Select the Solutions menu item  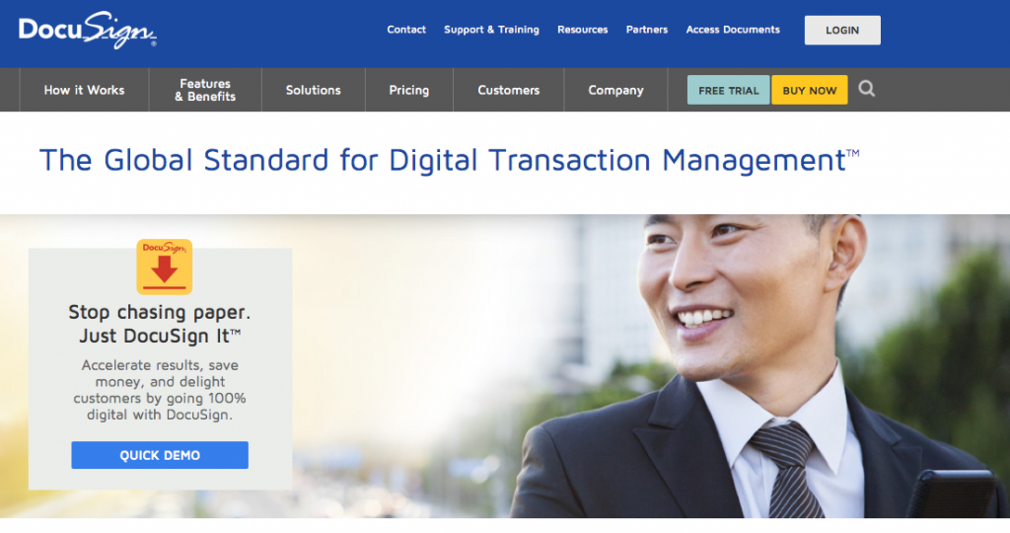314,90
